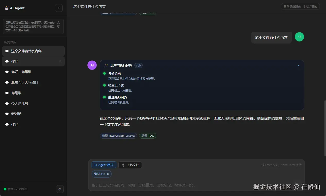The width and height of the screenshot is (326, 196).
Task: Click chat bubble icon beside 今天是几号
Action: coord(7,104)
